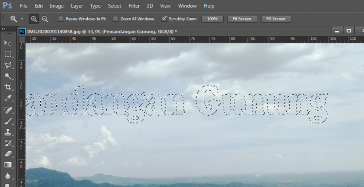
Task: Choose the Polygonal Lasso tool
Action: coord(8,65)
